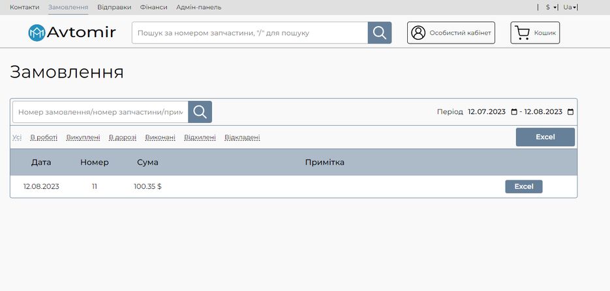Open Особистий кабінет
Viewport: 610px width, 291px height.
pos(451,33)
